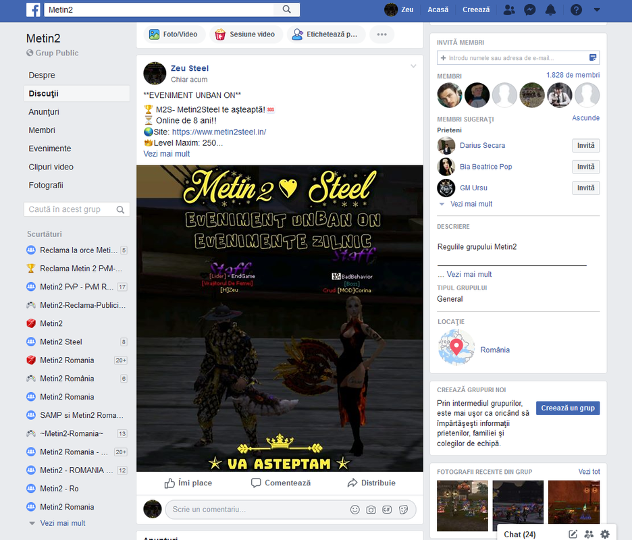Click Etichetează p... option
The height and width of the screenshot is (540, 632).
coord(326,34)
